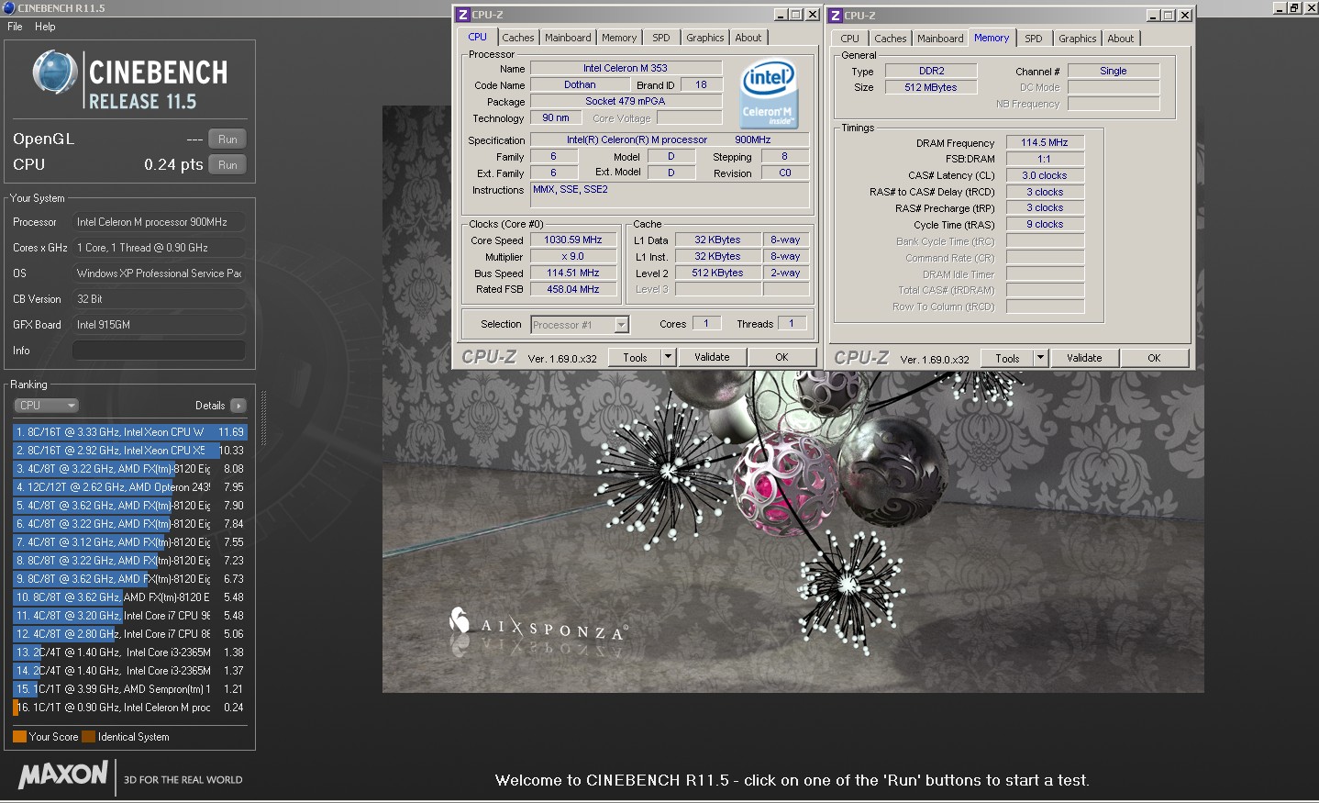Click the Identical System brown legend square
Screen dimensions: 1319x803
coord(88,737)
